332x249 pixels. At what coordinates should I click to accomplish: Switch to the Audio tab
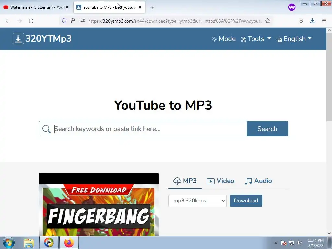coord(258,181)
